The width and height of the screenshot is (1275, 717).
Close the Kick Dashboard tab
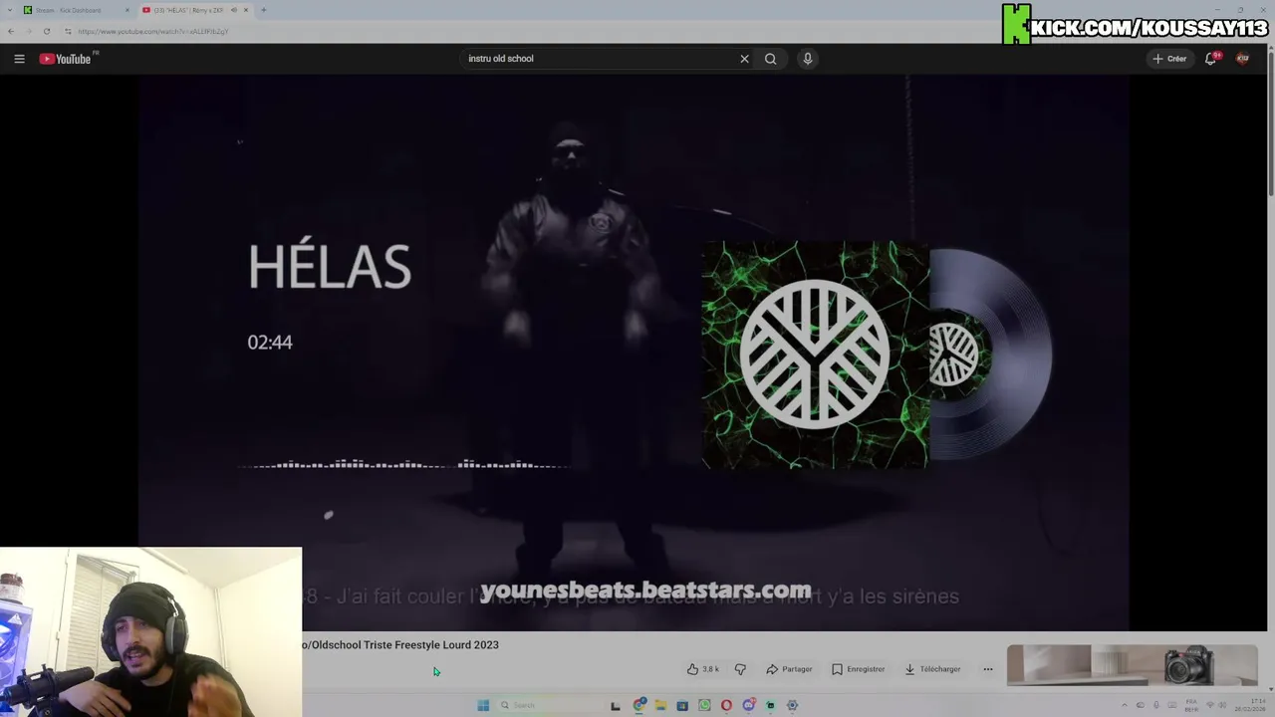click(x=127, y=10)
